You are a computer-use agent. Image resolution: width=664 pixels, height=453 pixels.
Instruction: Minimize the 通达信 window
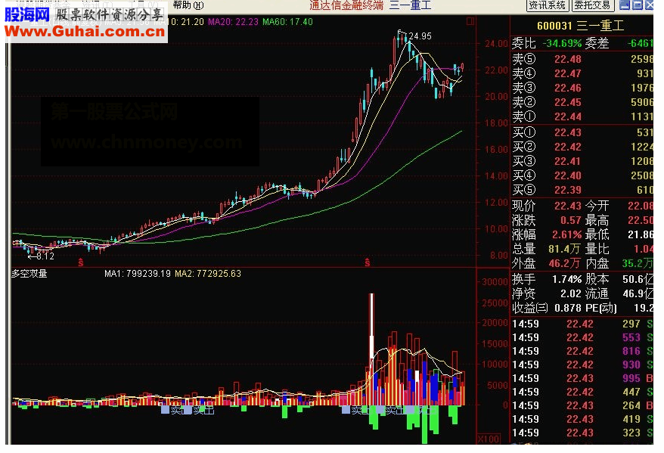click(624, 5)
